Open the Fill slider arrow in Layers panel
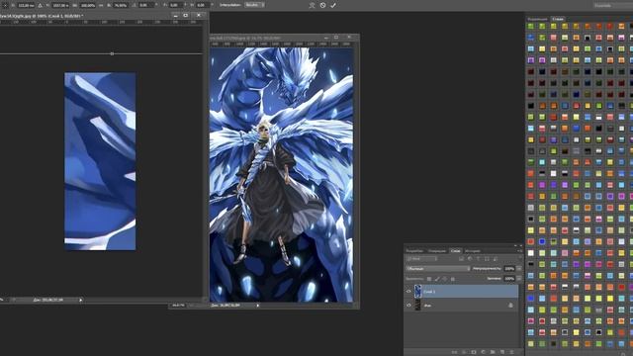The height and width of the screenshot is (356, 633). [x=519, y=279]
